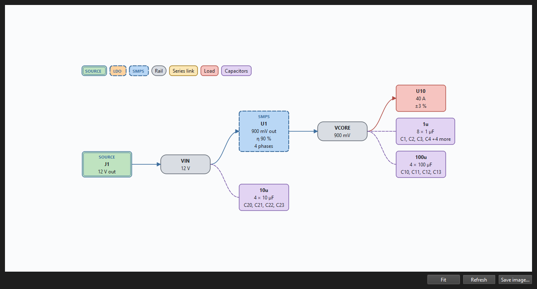Click the 'η 90 %' efficiency text

[264, 139]
